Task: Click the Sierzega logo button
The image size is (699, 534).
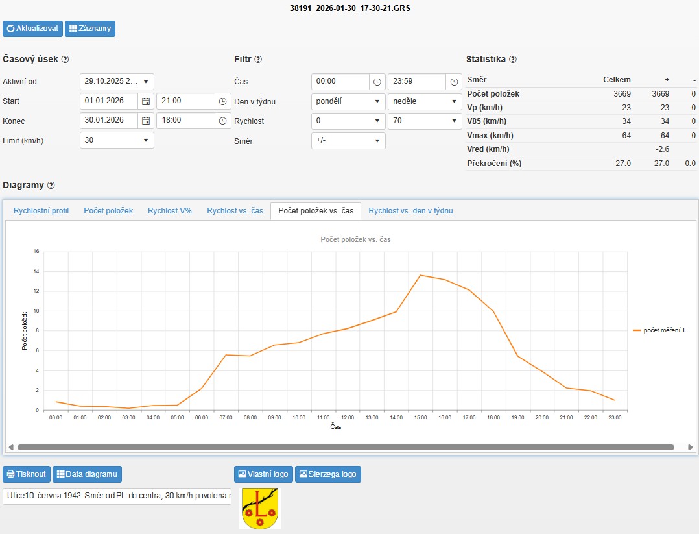Action: pyautogui.click(x=327, y=474)
